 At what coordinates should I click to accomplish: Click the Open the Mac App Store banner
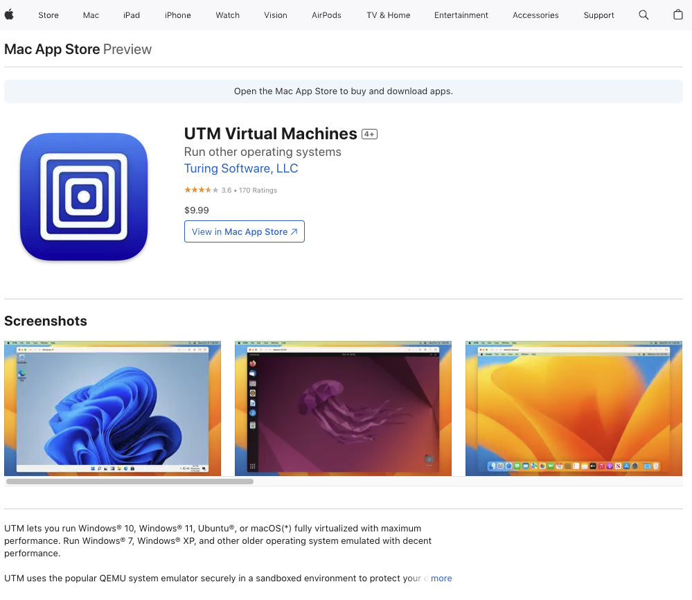coord(344,91)
